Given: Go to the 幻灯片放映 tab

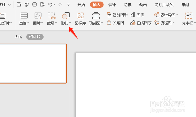Looking at the screenshot, I should click(164, 5).
